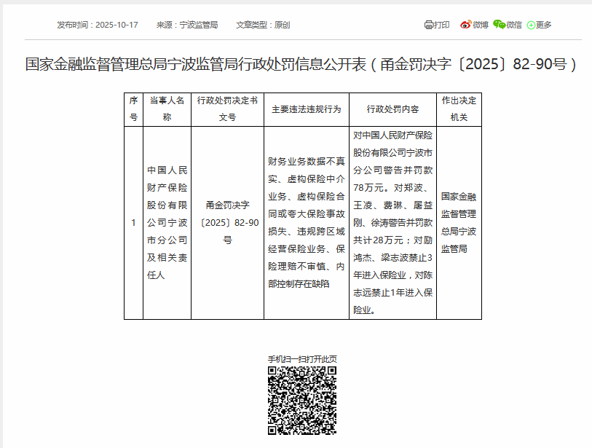Click the 微博 share text link
The width and height of the screenshot is (592, 448).
[x=481, y=25]
